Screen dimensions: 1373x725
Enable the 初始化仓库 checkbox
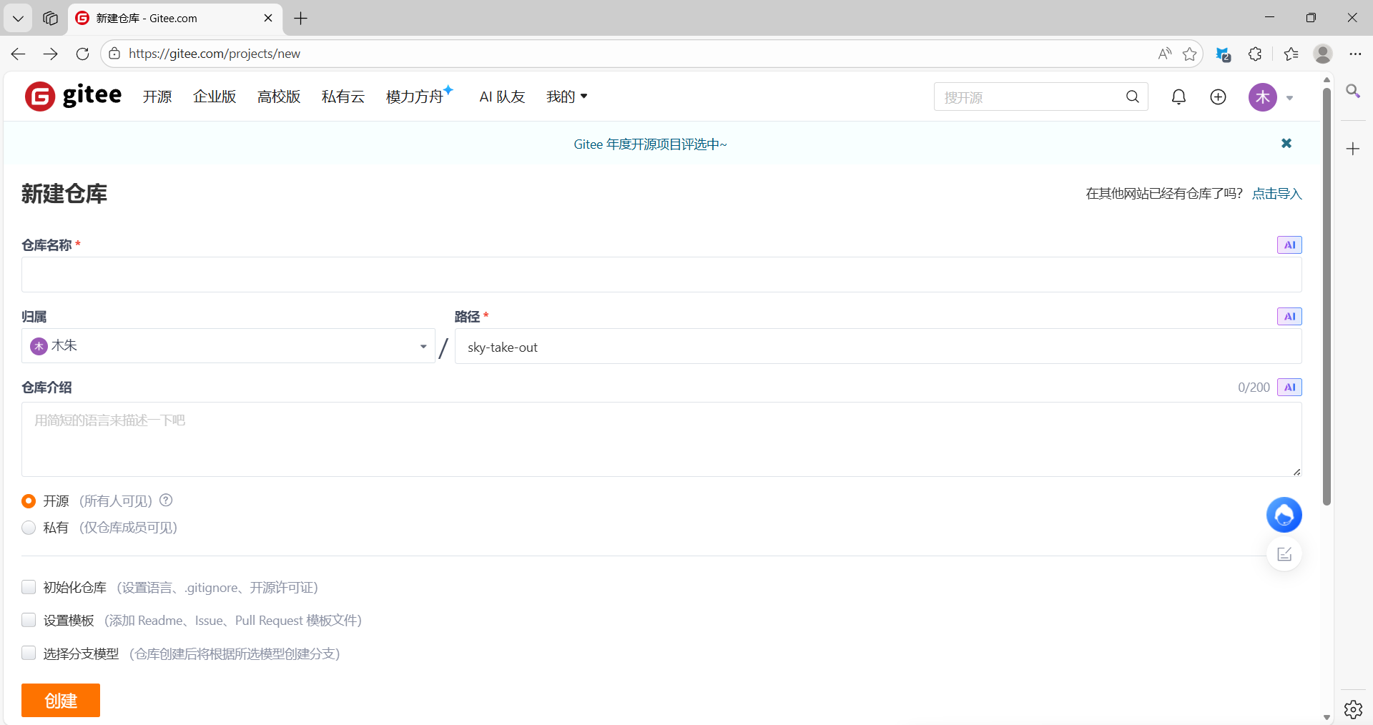click(x=29, y=587)
